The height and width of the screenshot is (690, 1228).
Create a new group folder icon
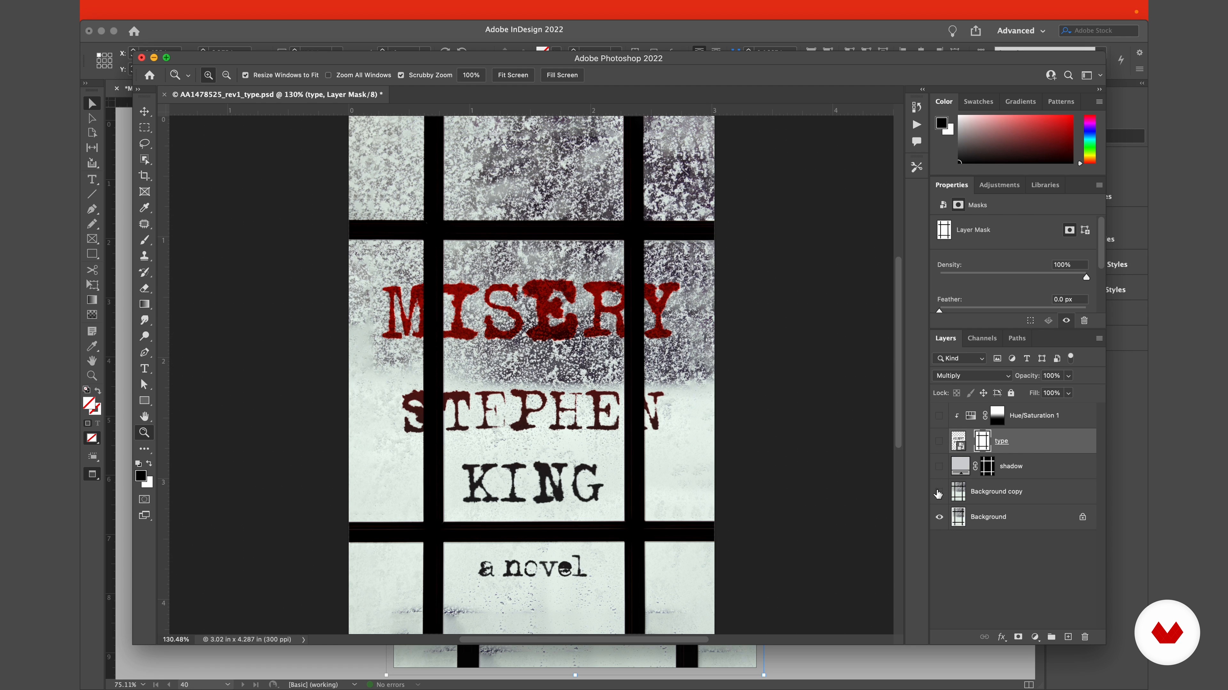1051,637
